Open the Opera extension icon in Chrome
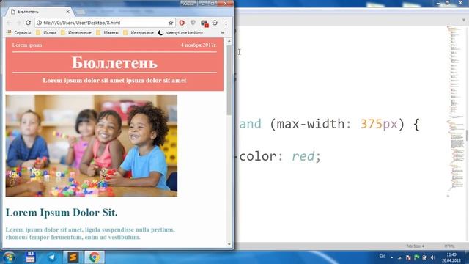The width and height of the screenshot is (469, 264). click(182, 23)
